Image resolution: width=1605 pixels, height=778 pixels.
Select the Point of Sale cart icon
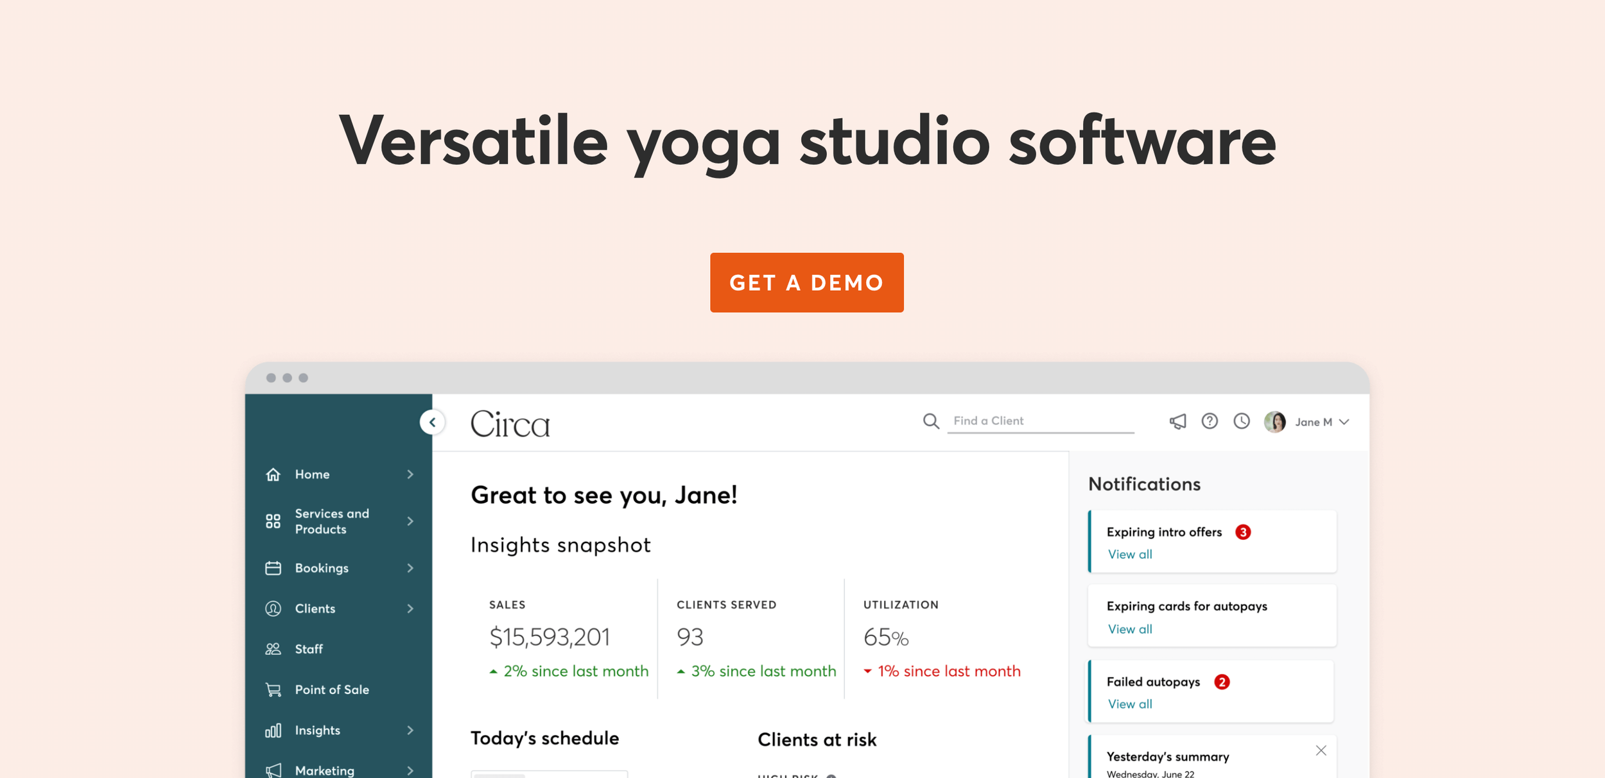point(273,689)
